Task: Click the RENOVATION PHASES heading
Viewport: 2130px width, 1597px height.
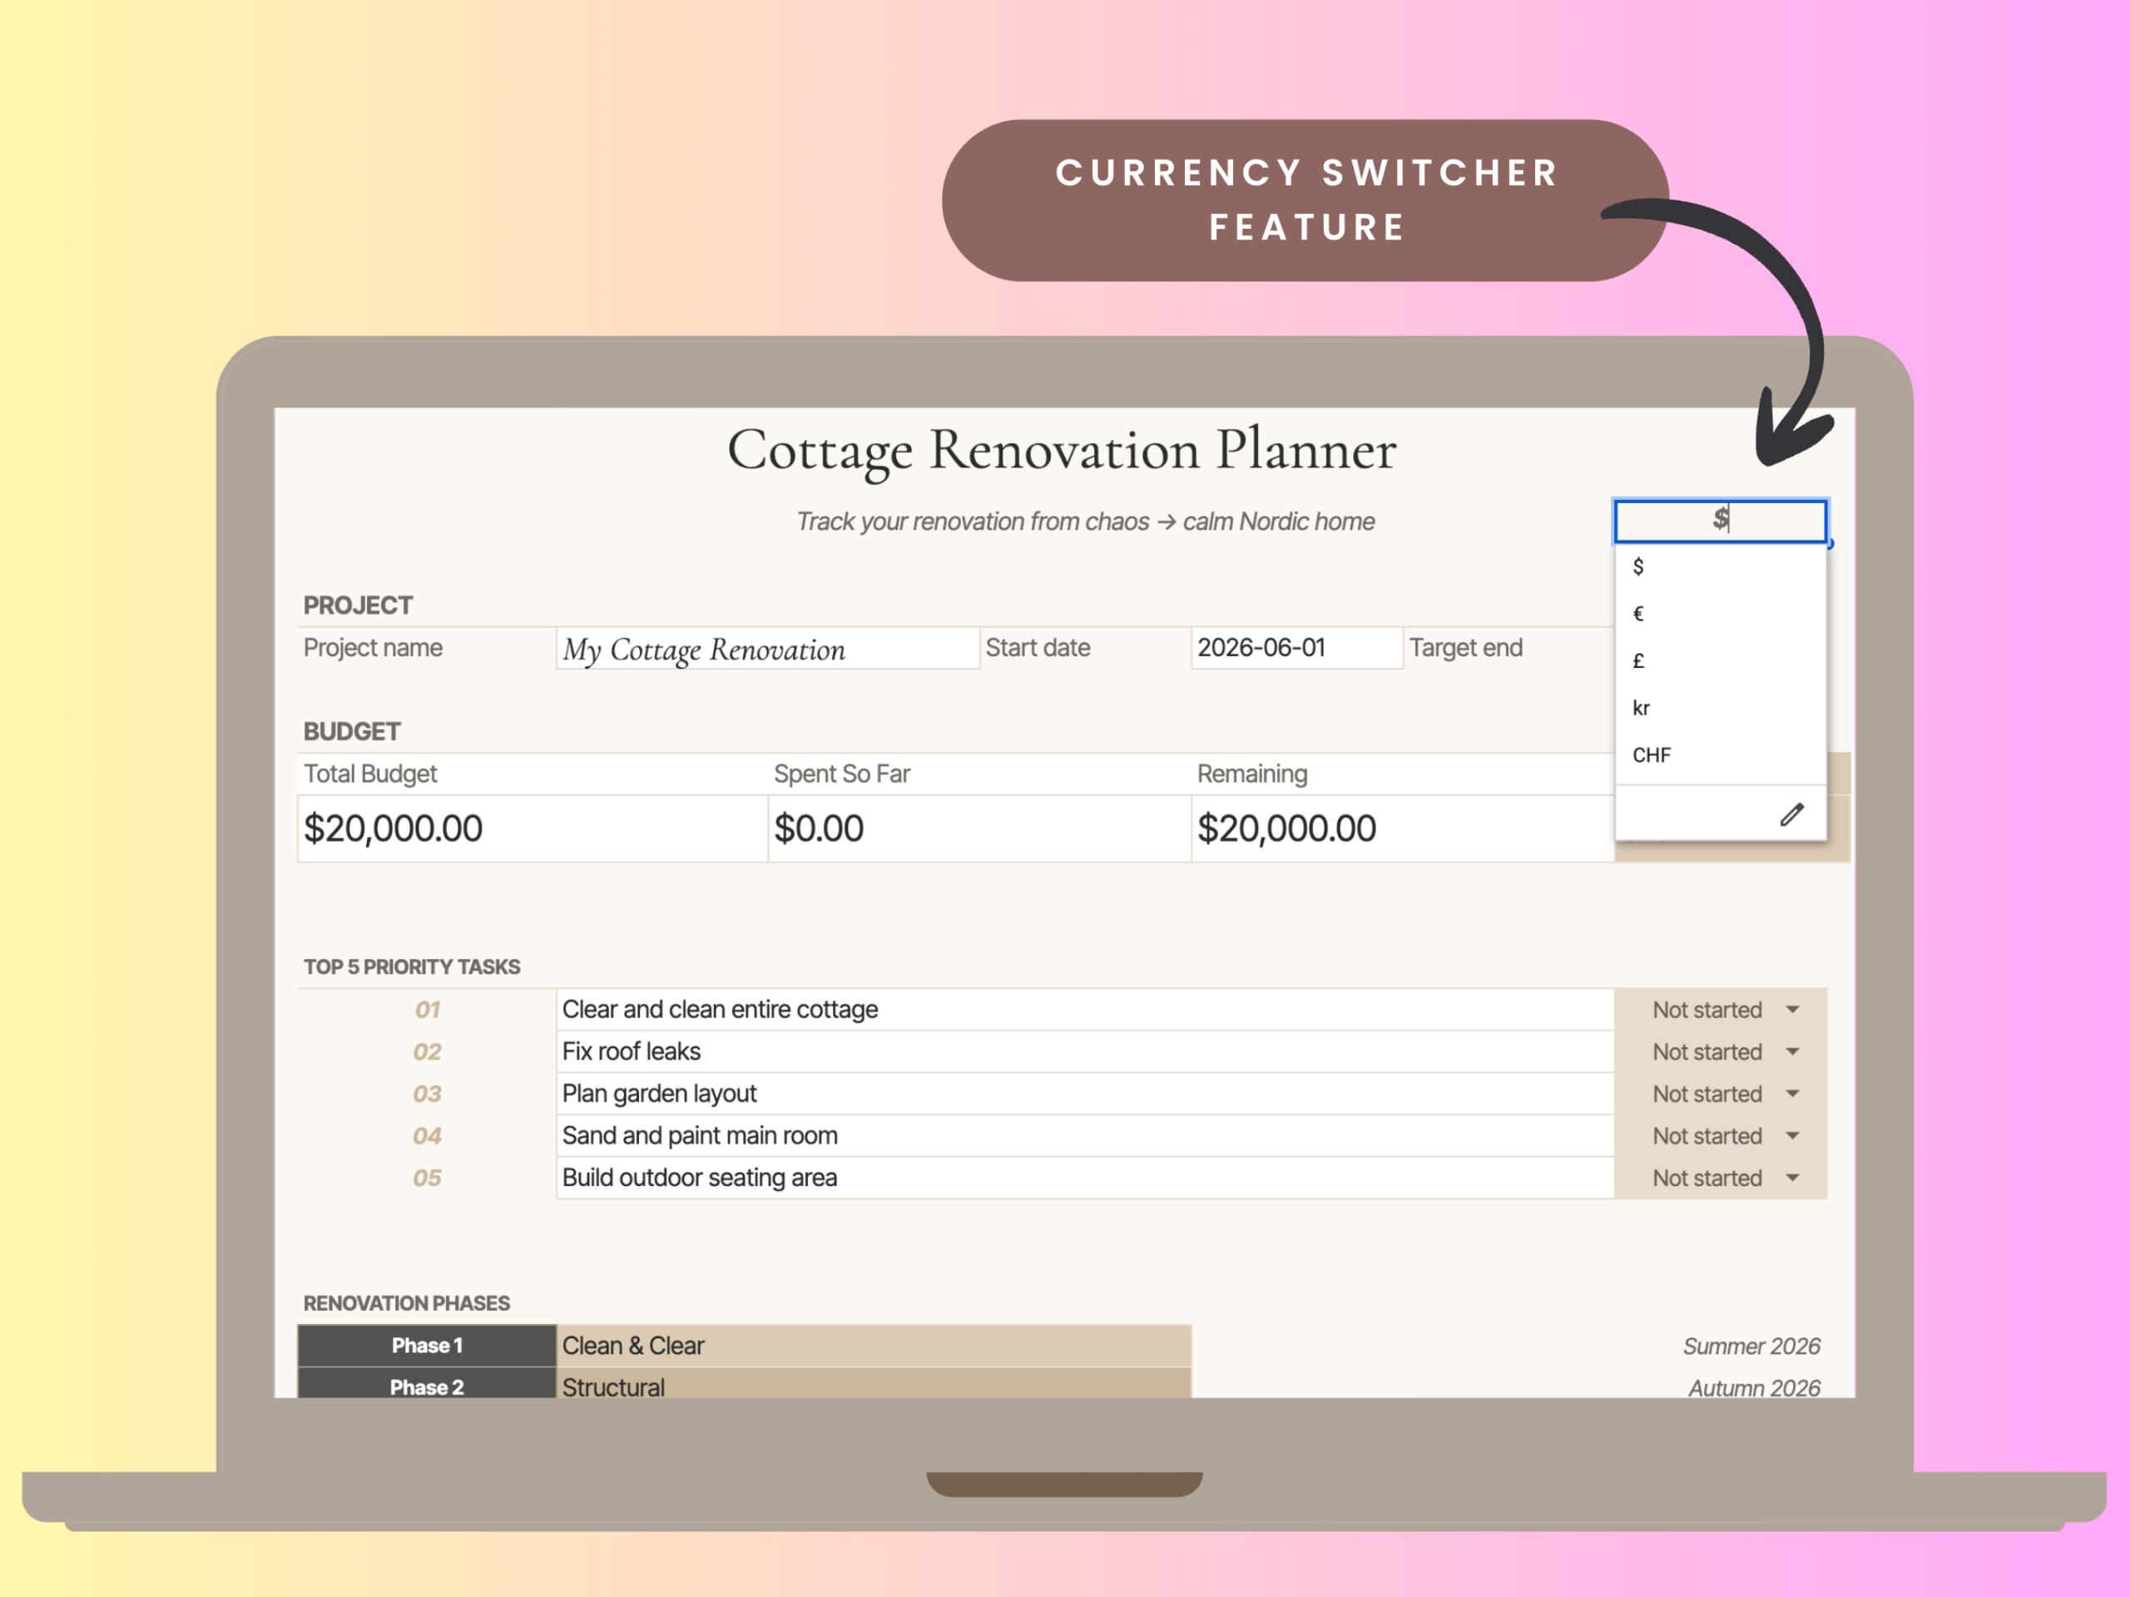Action: point(408,1303)
